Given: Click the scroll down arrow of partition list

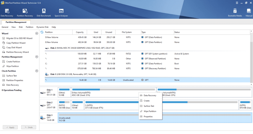Looking at the screenshot, I should pos(251,84).
